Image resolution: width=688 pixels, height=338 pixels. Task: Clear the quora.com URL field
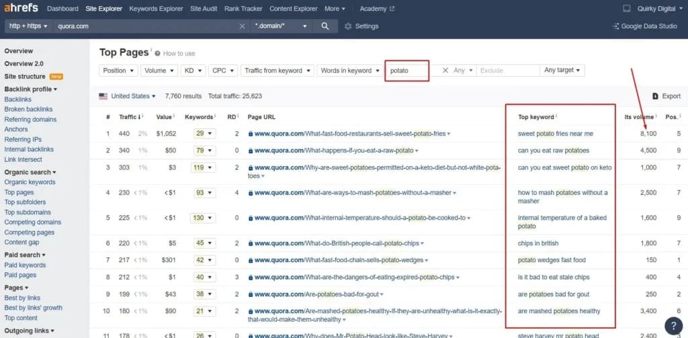[242, 26]
